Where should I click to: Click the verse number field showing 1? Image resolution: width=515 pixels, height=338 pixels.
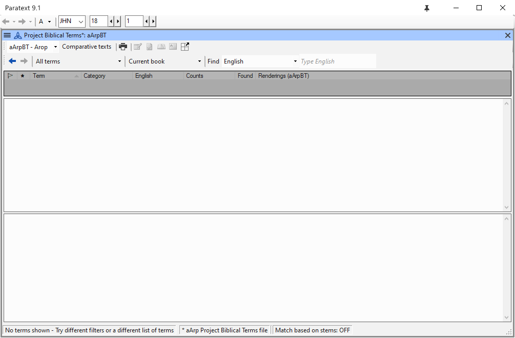[134, 22]
